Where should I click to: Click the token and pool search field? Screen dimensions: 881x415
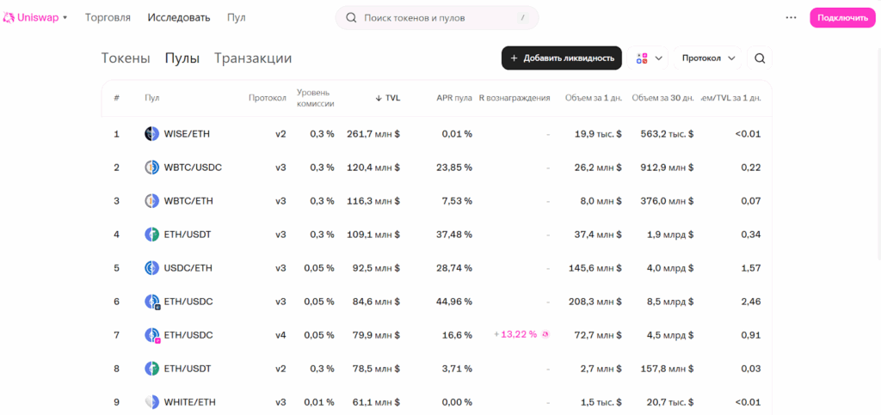(437, 17)
